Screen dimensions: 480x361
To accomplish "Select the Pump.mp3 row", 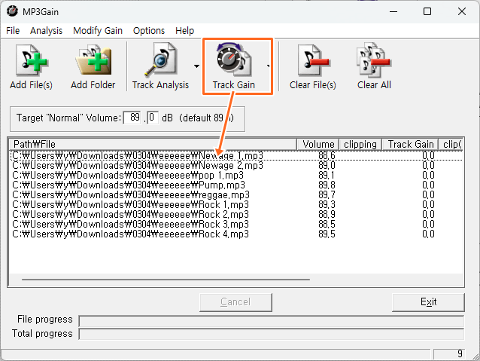I will click(236, 185).
